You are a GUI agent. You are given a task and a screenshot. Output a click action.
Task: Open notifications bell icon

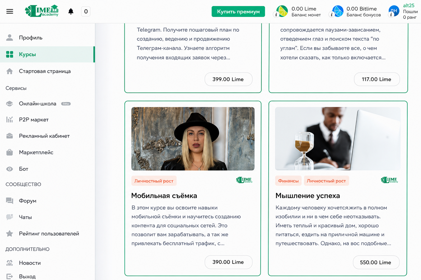tap(71, 11)
